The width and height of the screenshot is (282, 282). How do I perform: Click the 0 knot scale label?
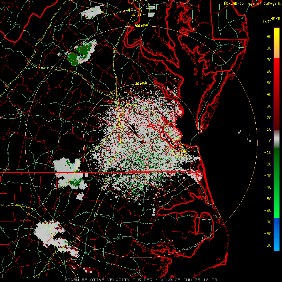coord(270,141)
